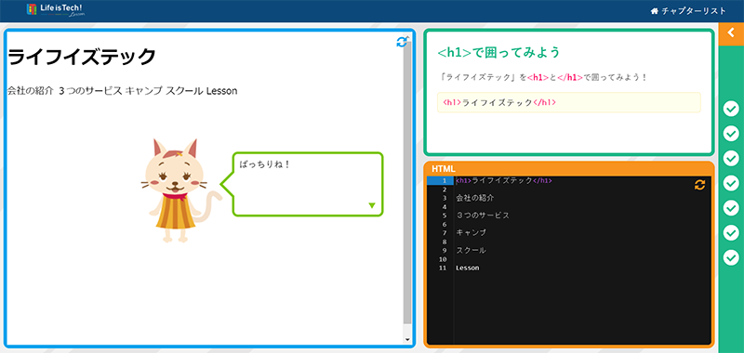The image size is (744, 353).
Task: Click the cat mascot character
Action: 179,190
